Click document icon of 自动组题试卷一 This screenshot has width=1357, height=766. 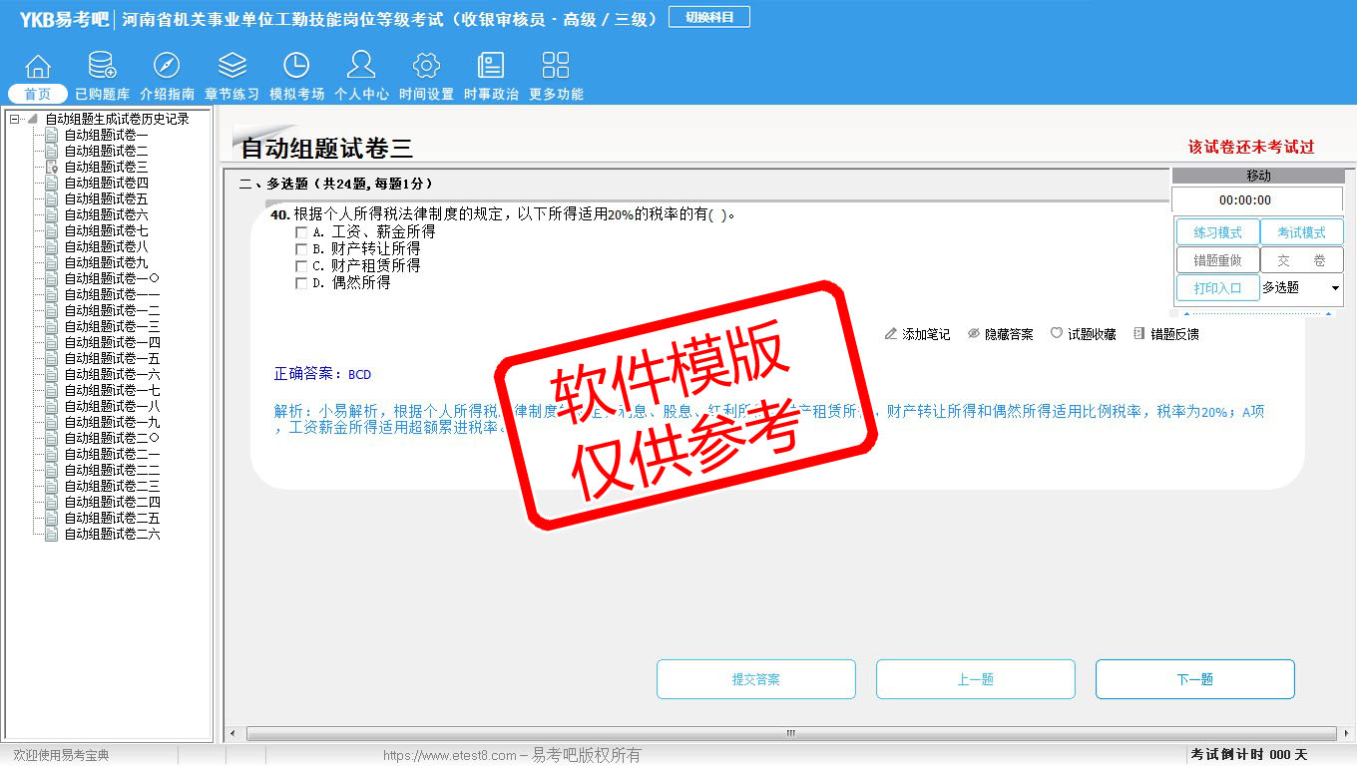click(52, 135)
